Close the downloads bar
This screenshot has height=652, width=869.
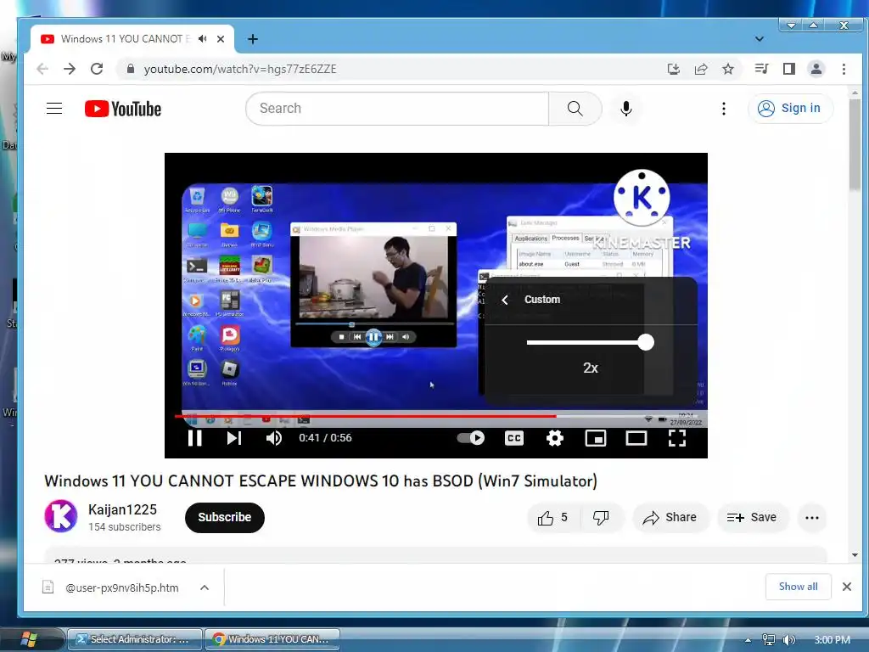(847, 587)
